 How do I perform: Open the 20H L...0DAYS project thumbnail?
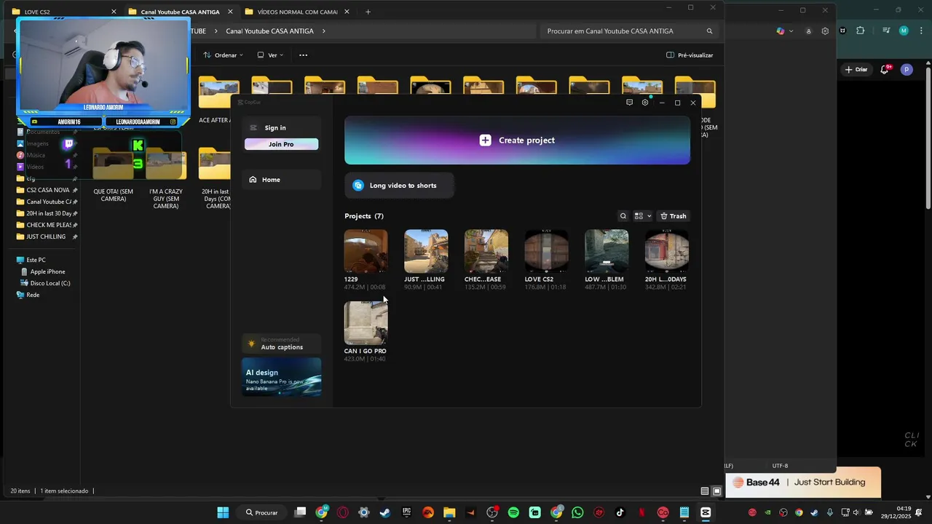[667, 251]
